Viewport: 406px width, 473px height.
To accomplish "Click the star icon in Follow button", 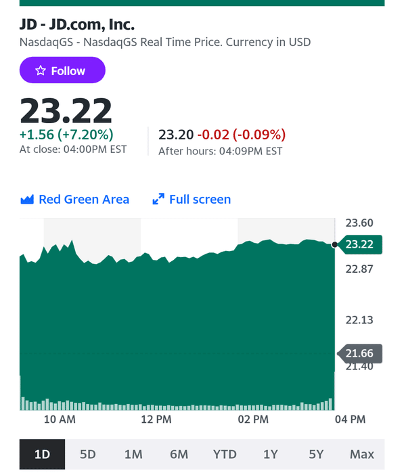I will tap(41, 70).
